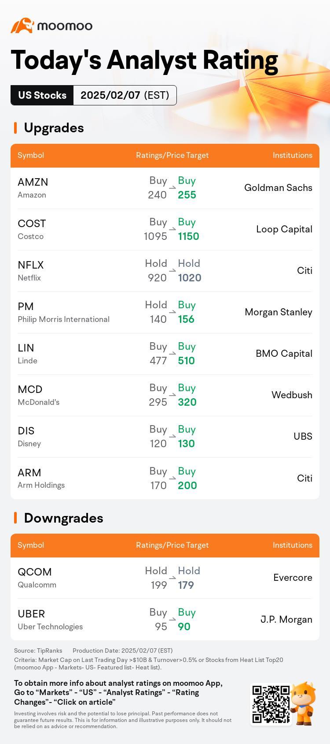
Task: Select the 2025/02/07 (EST) date label
Action: pos(125,95)
